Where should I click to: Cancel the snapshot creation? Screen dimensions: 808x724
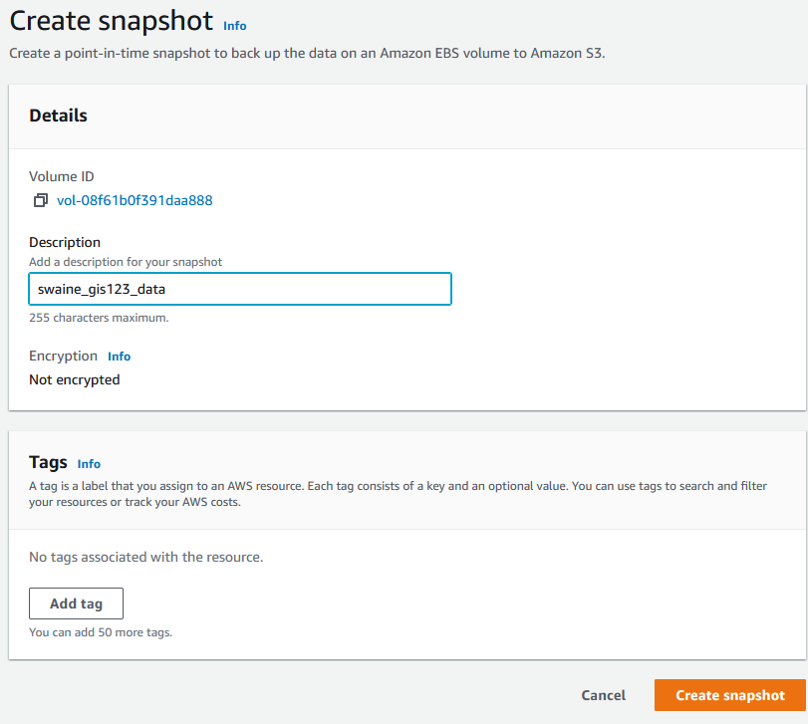point(604,695)
